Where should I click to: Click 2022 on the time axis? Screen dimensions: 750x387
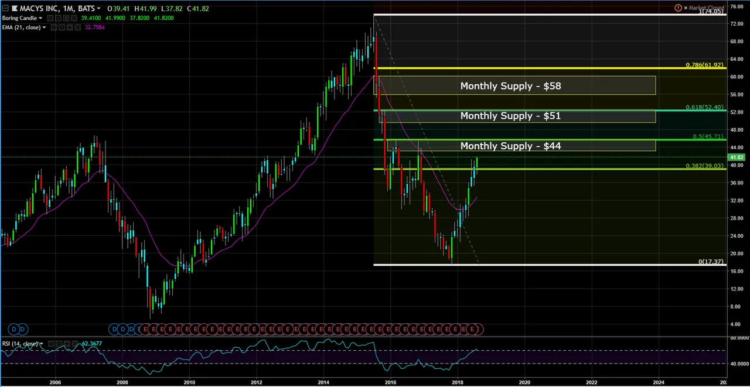pyautogui.click(x=592, y=382)
